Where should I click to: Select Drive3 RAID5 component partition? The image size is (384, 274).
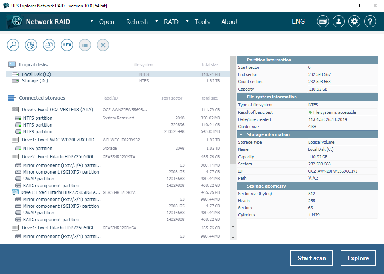tap(118, 219)
